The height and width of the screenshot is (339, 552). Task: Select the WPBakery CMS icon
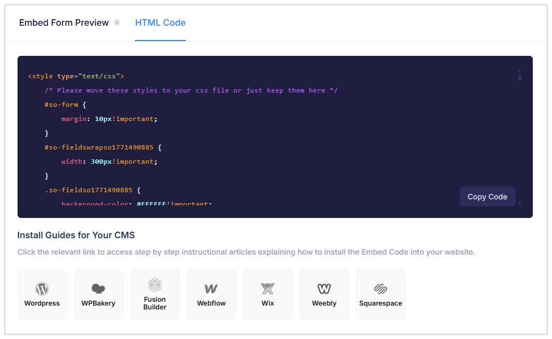[99, 294]
